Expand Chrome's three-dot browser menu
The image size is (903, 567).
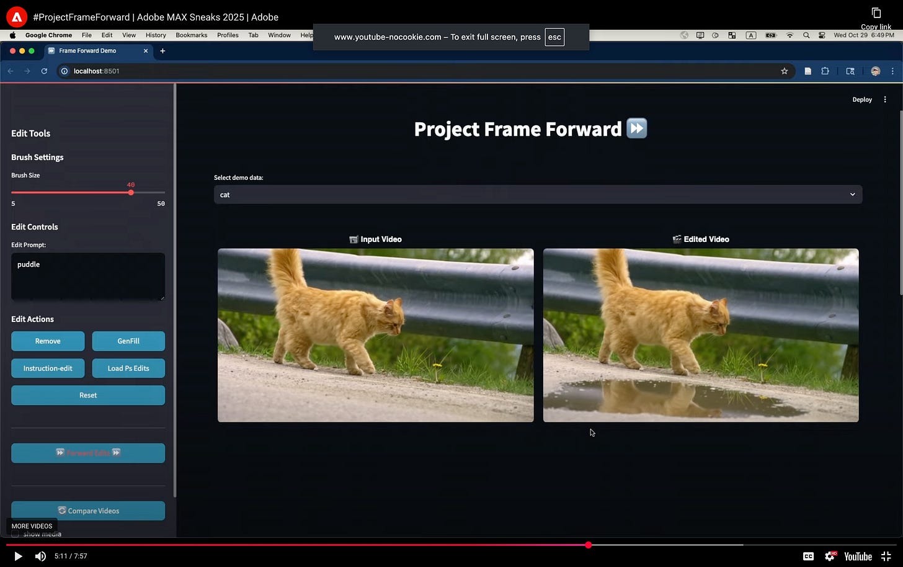click(x=893, y=71)
